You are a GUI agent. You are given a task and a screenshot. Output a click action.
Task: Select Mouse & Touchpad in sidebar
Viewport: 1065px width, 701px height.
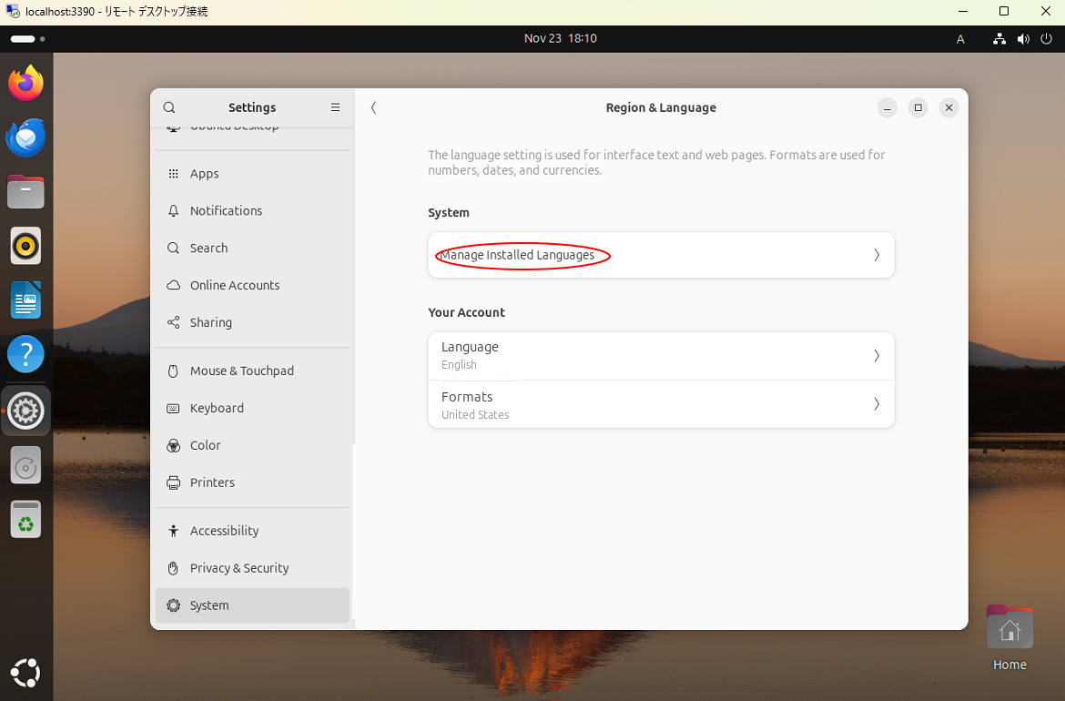(252, 371)
